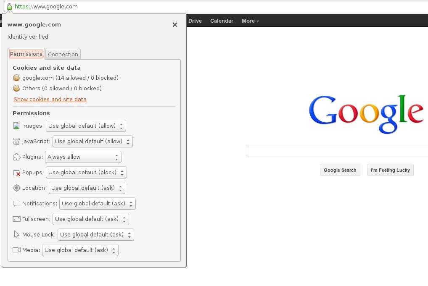Click the Google Search button
The height and width of the screenshot is (286, 428).
point(340,170)
